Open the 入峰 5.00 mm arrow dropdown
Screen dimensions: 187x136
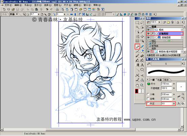[x=174, y=94]
